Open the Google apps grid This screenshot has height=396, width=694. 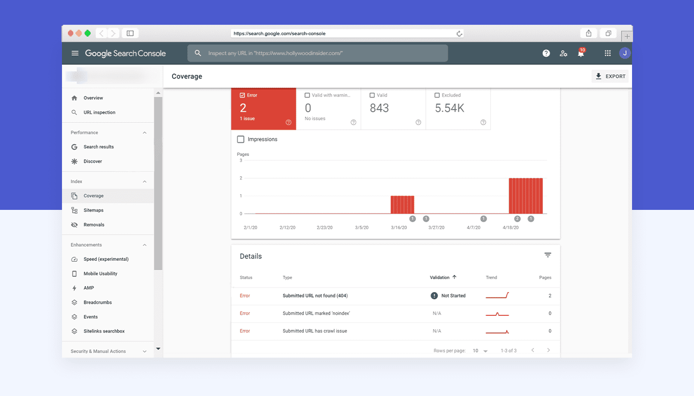(607, 53)
